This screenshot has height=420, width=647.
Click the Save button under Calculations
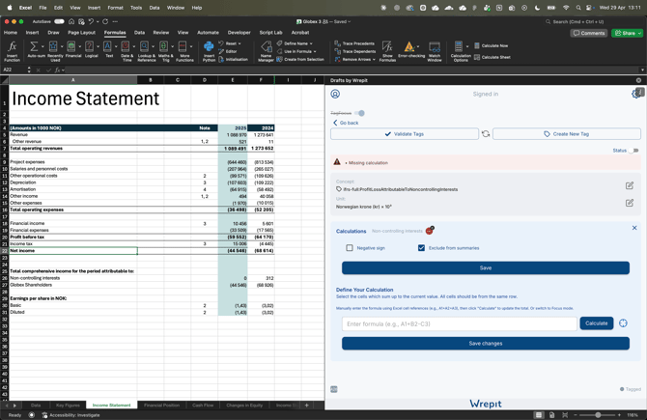tap(486, 267)
